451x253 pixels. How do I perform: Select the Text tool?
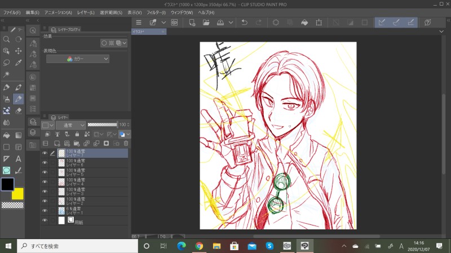coord(19,159)
